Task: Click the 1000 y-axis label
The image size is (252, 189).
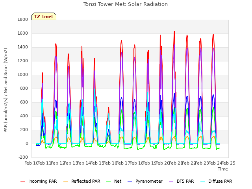Action: tap(23, 74)
